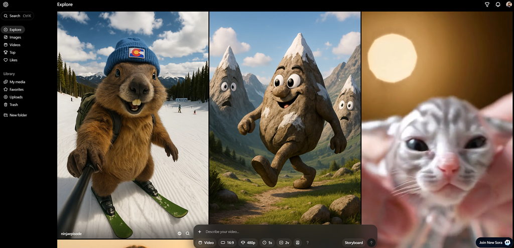Image resolution: width=514 pixels, height=248 pixels.
Task: Open the 5s duration dropdown
Action: (x=267, y=242)
